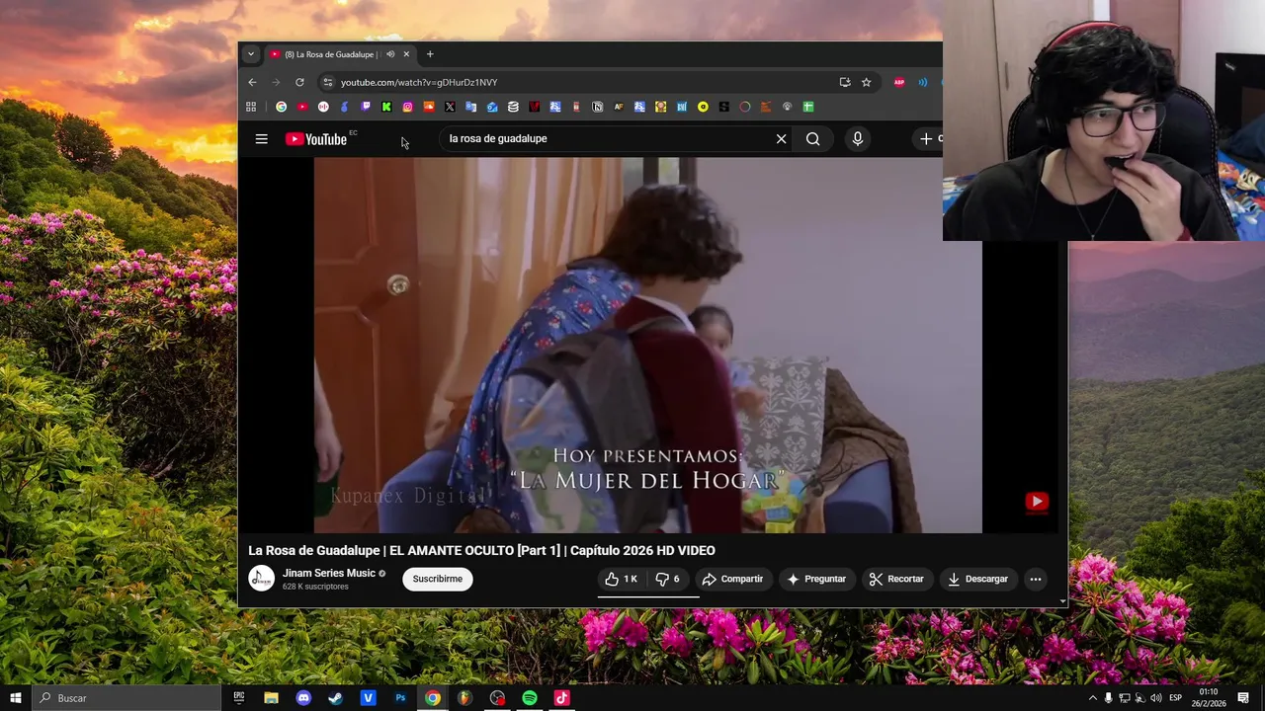The height and width of the screenshot is (711, 1265).
Task: Open the YouTube guide hamburger menu
Action: (x=261, y=139)
